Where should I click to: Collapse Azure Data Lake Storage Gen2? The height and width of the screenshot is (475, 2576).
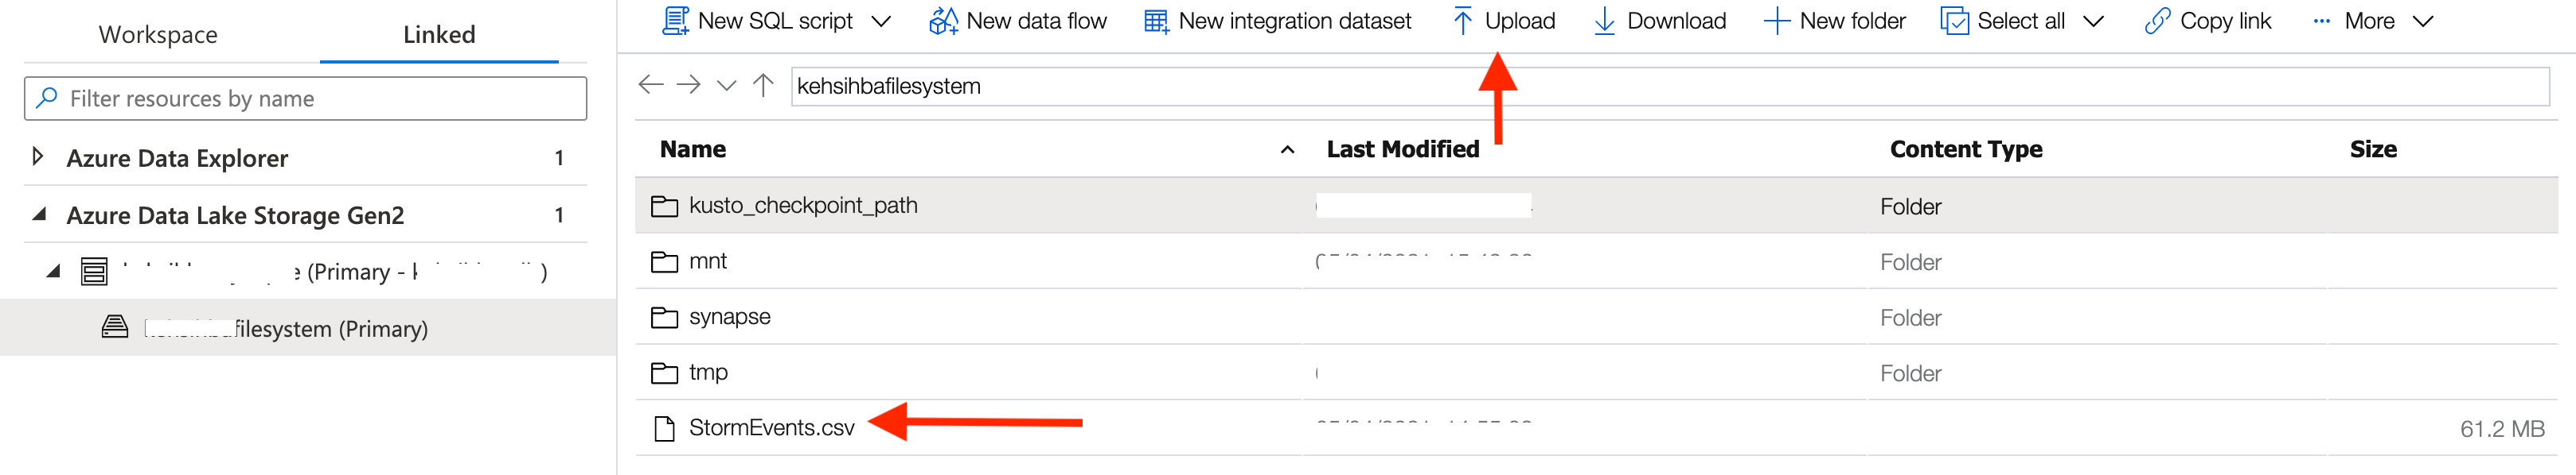pyautogui.click(x=39, y=214)
